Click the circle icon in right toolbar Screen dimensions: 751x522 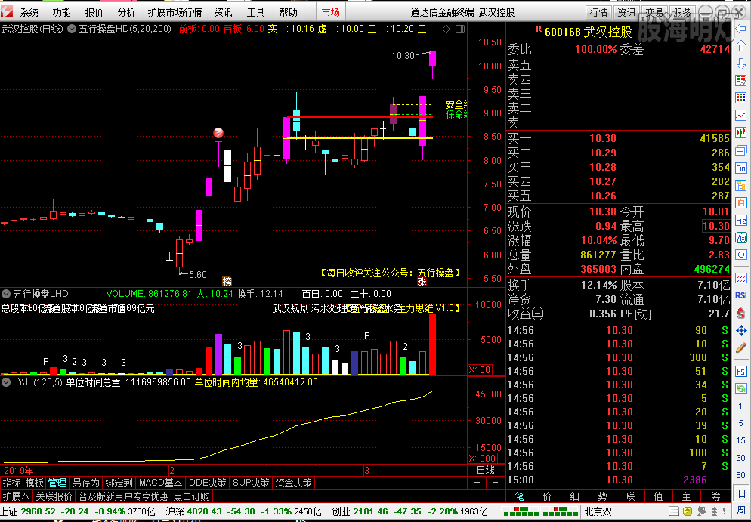pyautogui.click(x=741, y=255)
